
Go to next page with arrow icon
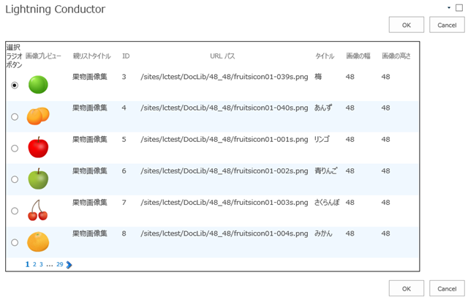pos(69,265)
